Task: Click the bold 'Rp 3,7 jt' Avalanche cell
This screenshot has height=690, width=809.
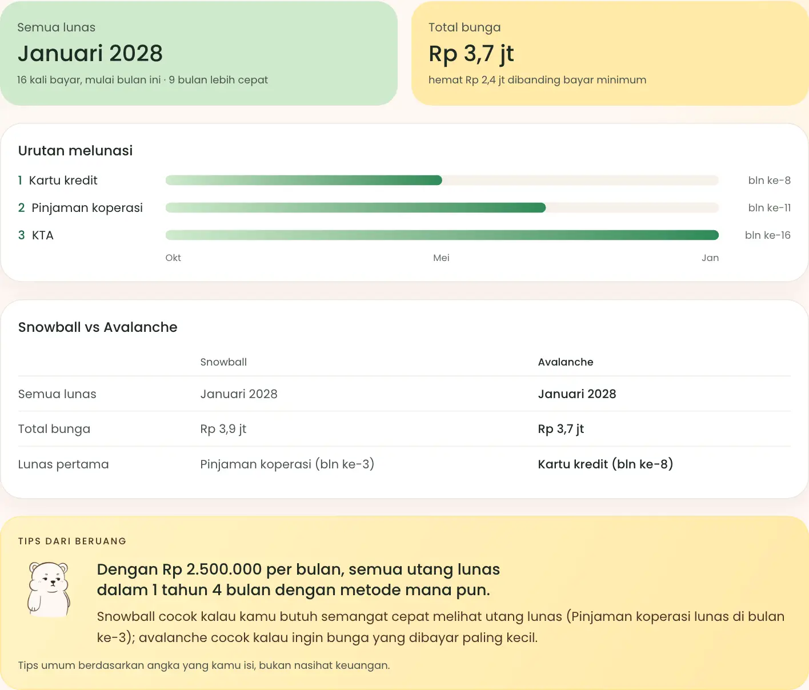Action: click(x=561, y=429)
